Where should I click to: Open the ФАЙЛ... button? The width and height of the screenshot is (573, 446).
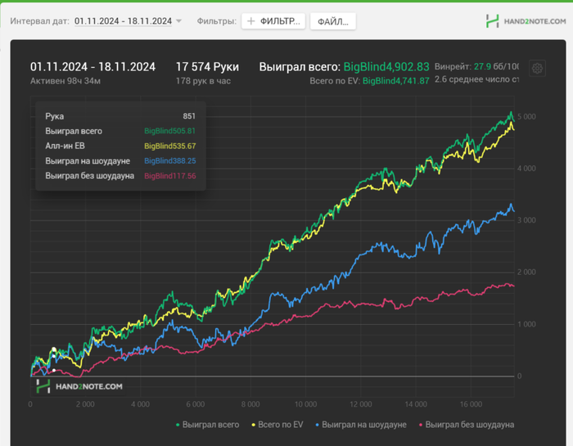pos(333,21)
